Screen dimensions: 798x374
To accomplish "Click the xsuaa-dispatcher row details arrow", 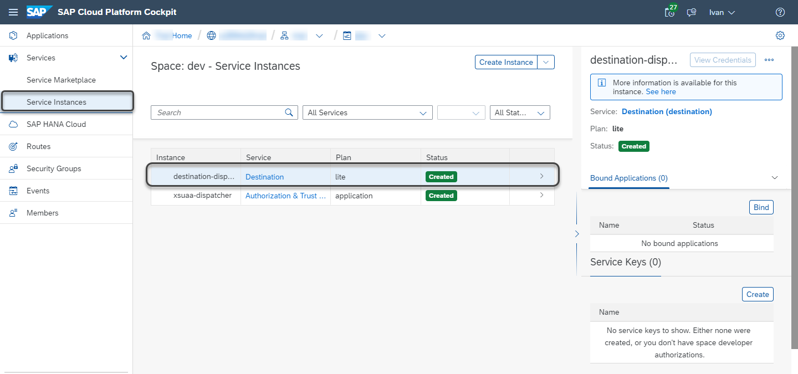I will (x=541, y=195).
